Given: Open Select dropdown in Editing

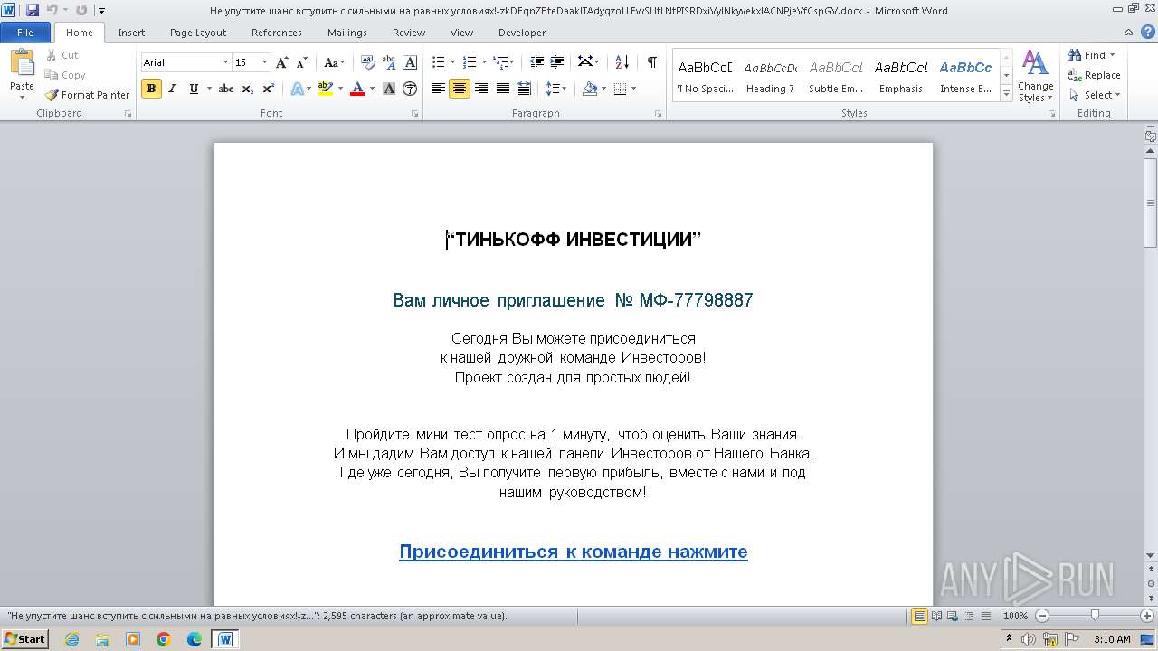Looking at the screenshot, I should tap(1095, 95).
